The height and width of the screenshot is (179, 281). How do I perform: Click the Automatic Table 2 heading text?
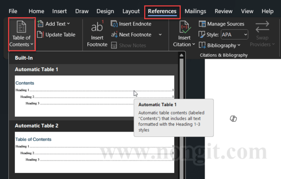pyautogui.click(x=36, y=125)
